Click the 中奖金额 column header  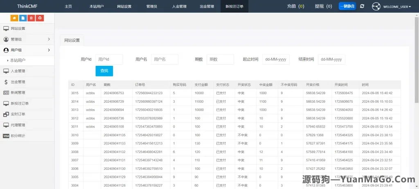[x=266, y=85]
